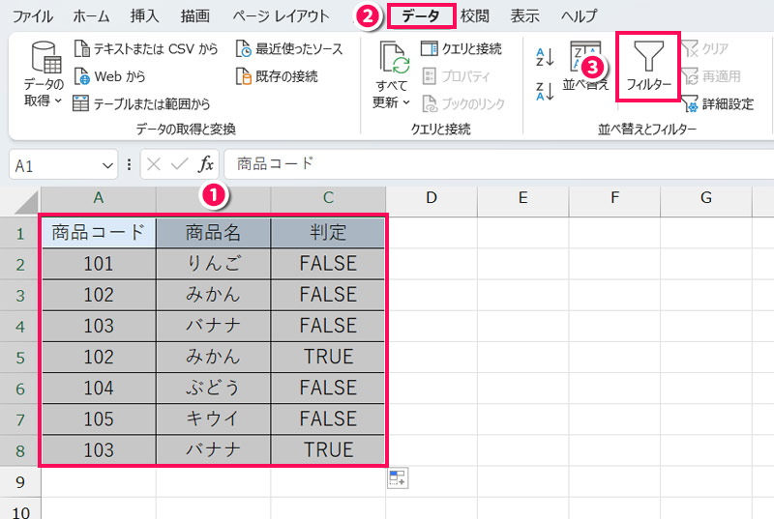Select TRUE cell in row 8
Viewport: 774px width, 519px height.
(328, 450)
